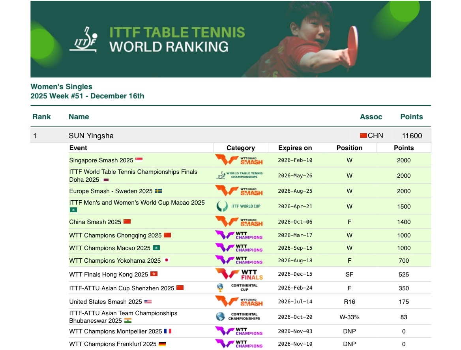The height and width of the screenshot is (350, 461).
Task: Click the ITTF logo in the banner
Action: (x=84, y=40)
